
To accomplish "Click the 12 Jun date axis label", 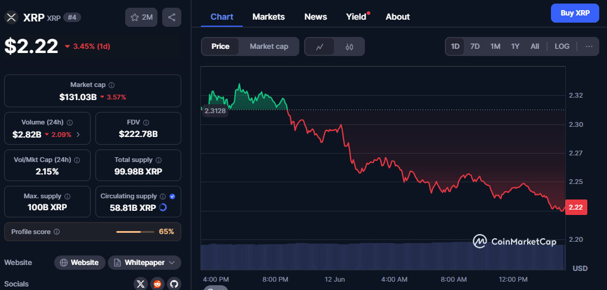I will pyautogui.click(x=335, y=279).
